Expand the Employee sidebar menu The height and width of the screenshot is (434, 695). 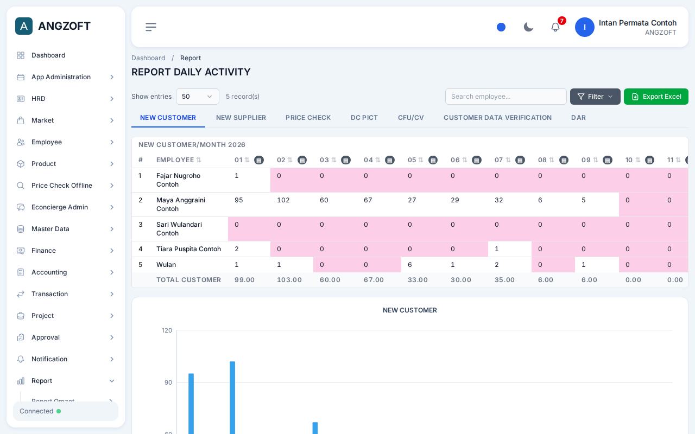[x=66, y=142]
